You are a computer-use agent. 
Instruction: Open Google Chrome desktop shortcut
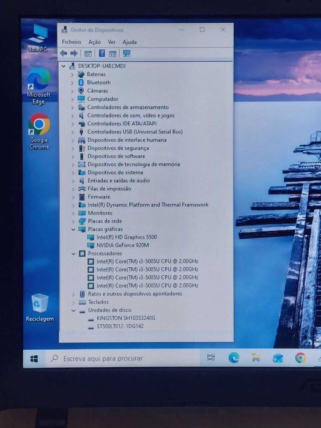pos(39,131)
